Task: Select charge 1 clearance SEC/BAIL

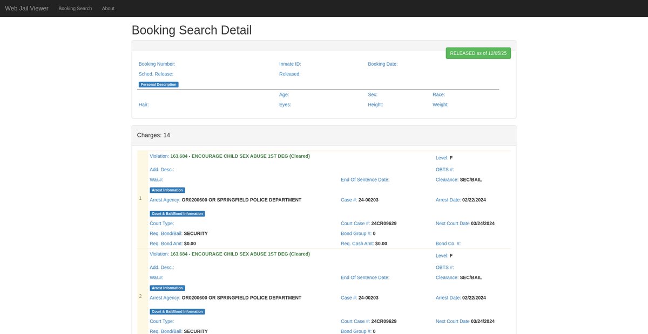Action: tap(471, 180)
